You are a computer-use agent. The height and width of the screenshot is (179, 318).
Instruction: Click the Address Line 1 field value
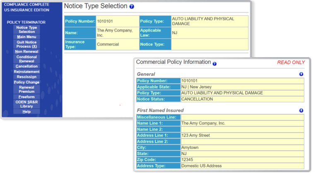coord(242,135)
